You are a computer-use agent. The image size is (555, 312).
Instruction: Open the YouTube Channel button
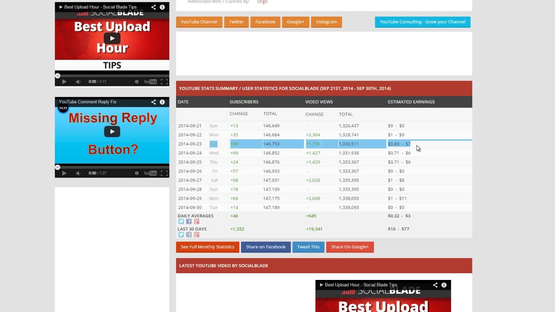pos(199,22)
